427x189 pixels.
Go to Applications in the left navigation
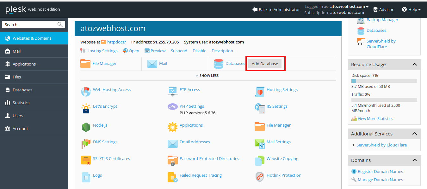pyautogui.click(x=34, y=64)
